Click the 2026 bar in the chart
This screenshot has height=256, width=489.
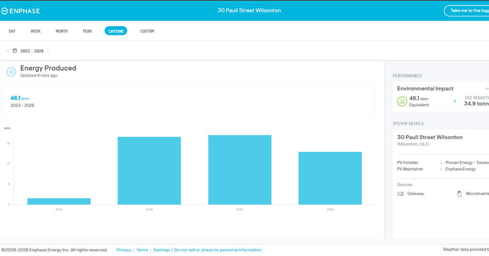click(x=330, y=178)
